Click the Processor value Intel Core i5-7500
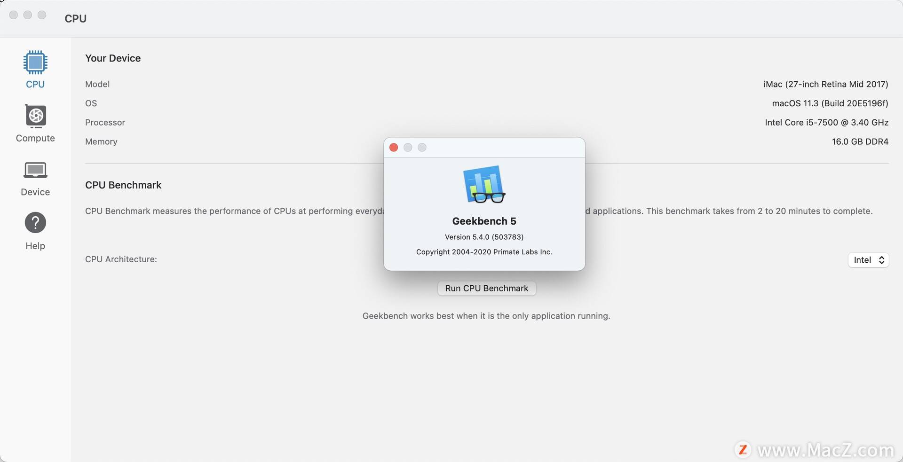 pyautogui.click(x=826, y=122)
